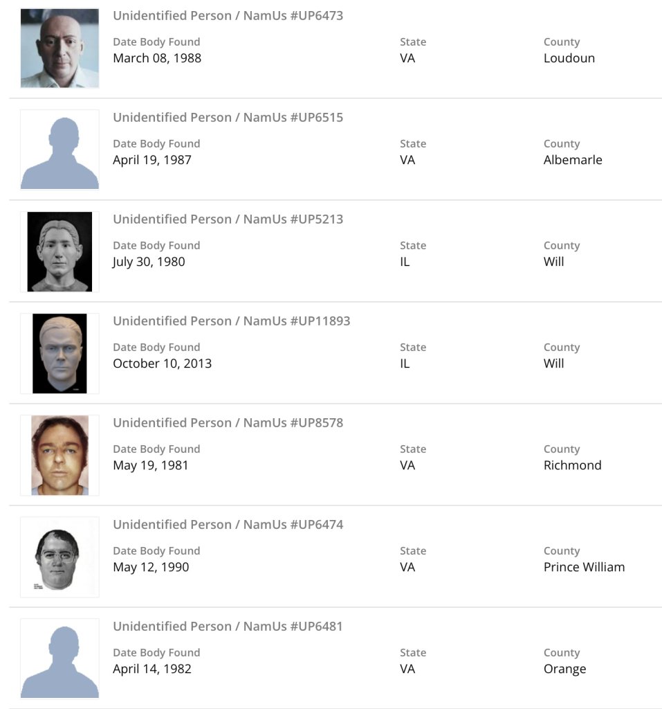The width and height of the screenshot is (662, 709).
Task: Open the pencil sketch thumbnail for #UP6474
Action: (x=59, y=557)
